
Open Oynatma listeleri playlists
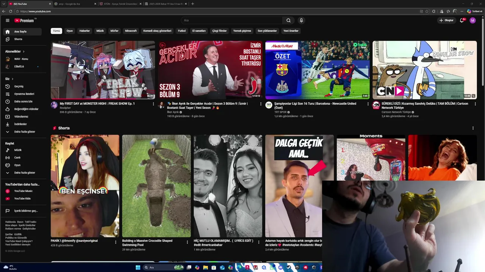click(x=22, y=94)
